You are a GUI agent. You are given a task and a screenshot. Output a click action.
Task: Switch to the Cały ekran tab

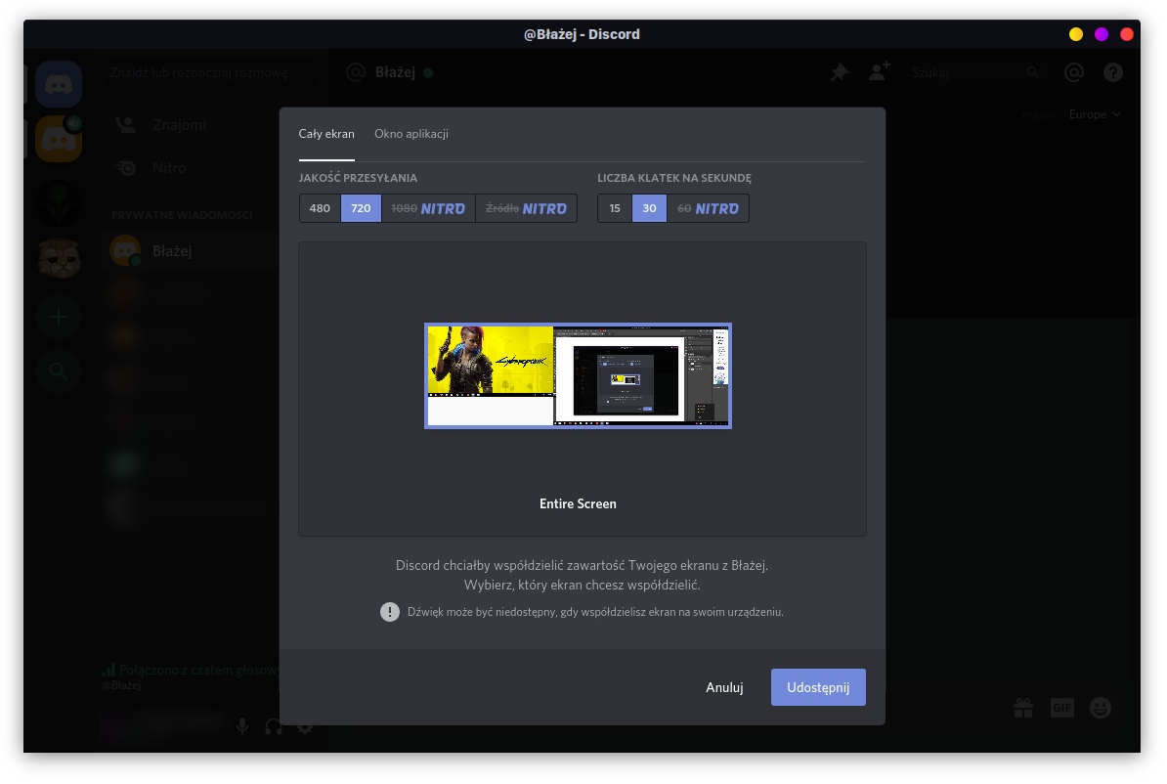[x=326, y=134]
